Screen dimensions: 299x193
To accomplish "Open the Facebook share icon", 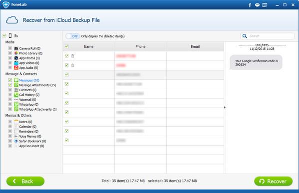I will pyautogui.click(x=250, y=5).
